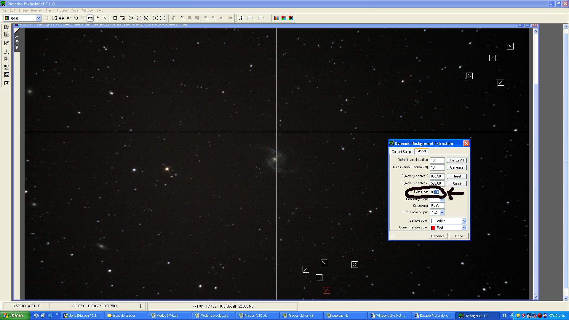Open the SCNR noise reduction tool
This screenshot has height=320, width=569.
coord(7,75)
